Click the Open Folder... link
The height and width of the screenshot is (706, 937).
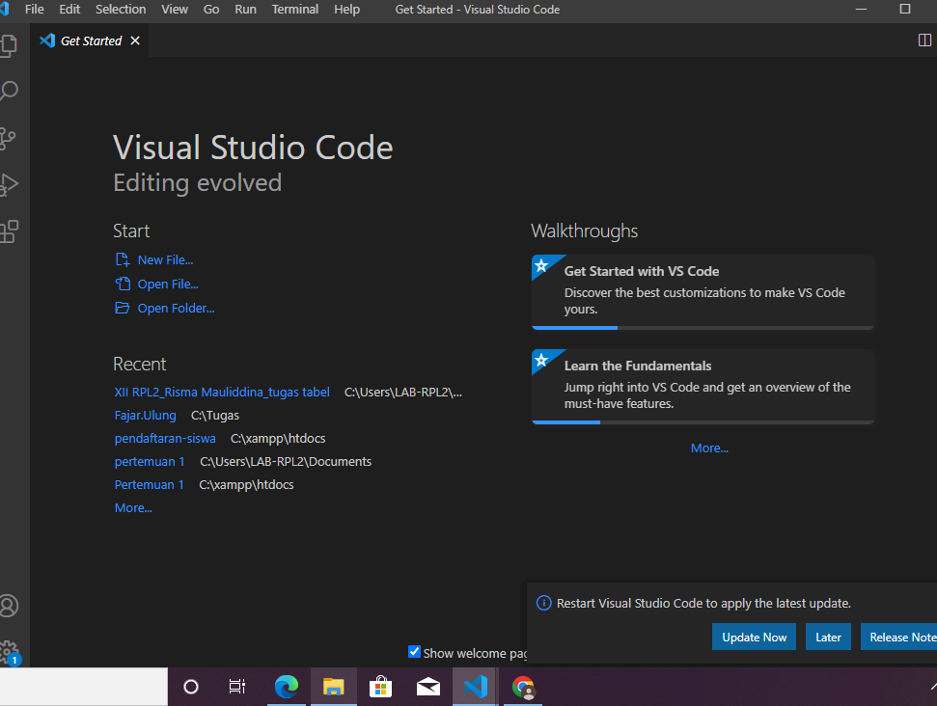click(x=177, y=309)
